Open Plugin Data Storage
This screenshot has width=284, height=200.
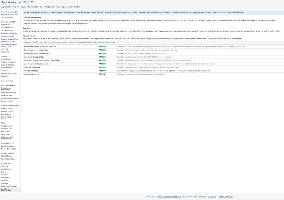coord(9,186)
